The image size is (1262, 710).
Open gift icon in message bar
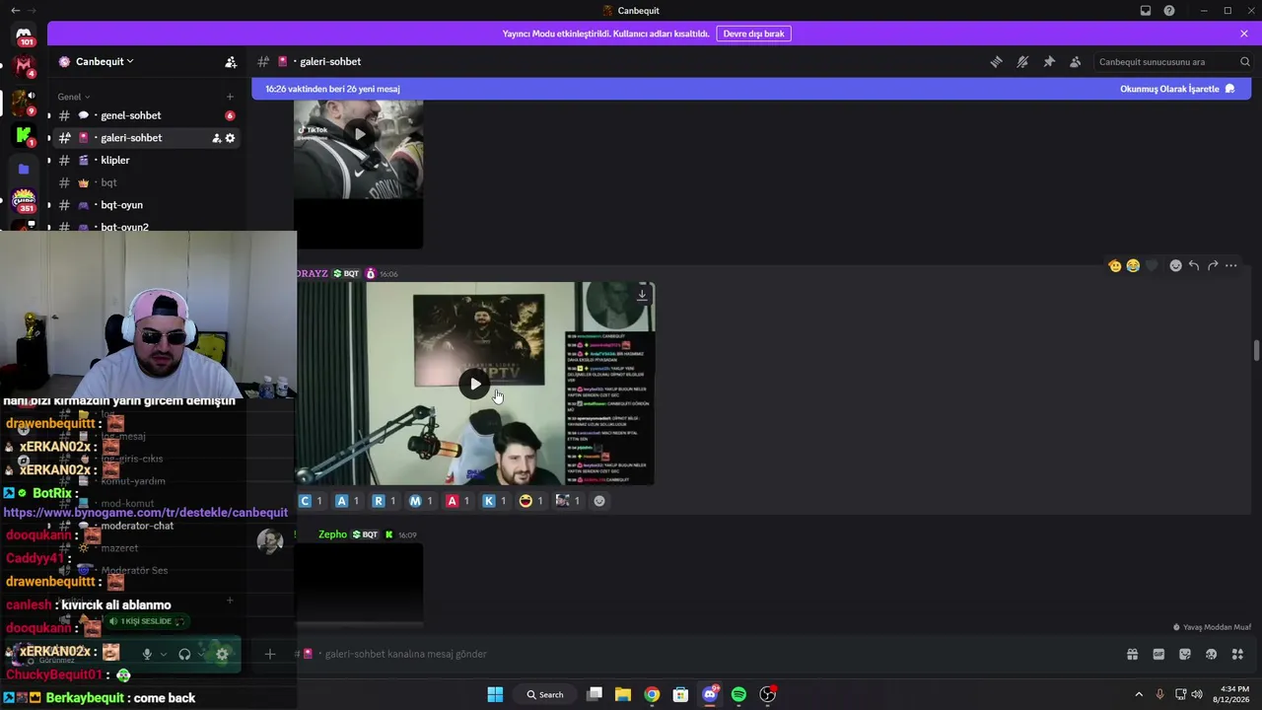(x=1132, y=654)
